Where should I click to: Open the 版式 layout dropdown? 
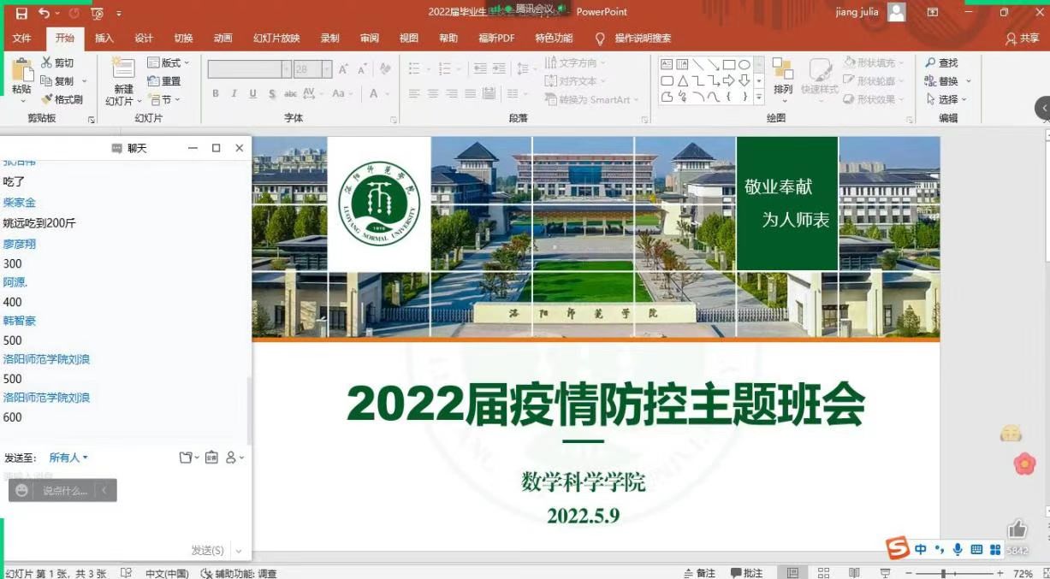click(x=168, y=62)
